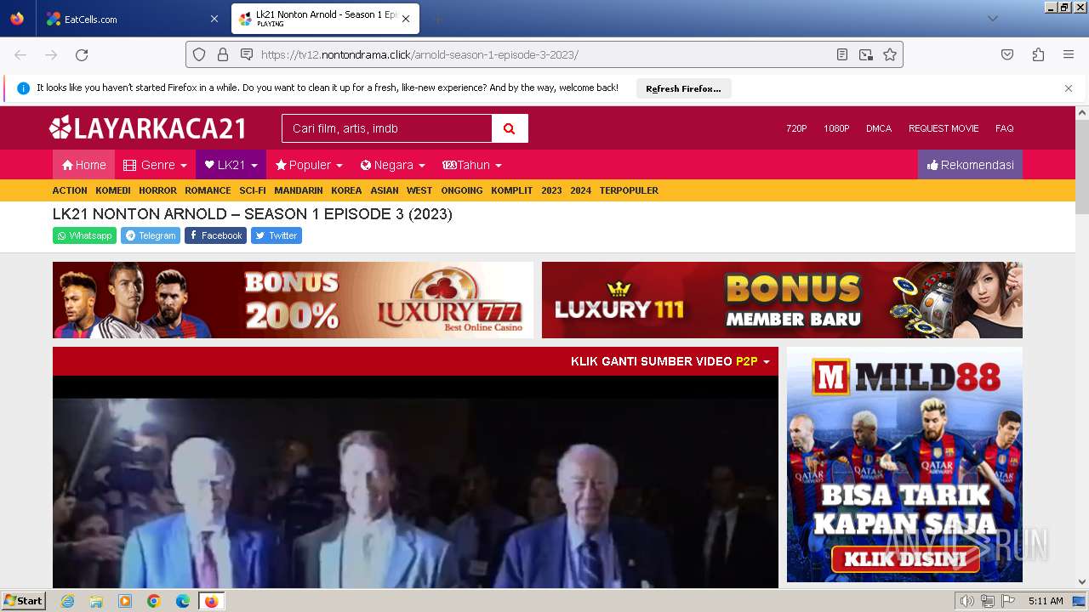The width and height of the screenshot is (1089, 612).
Task: Click the Cari film search field
Action: click(387, 128)
